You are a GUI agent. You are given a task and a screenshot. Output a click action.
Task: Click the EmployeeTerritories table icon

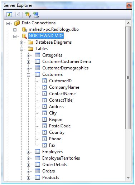[x=38, y=158]
